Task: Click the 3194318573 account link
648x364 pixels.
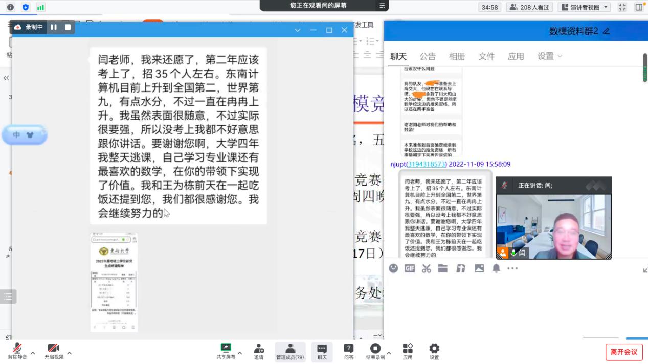Action: [x=427, y=164]
